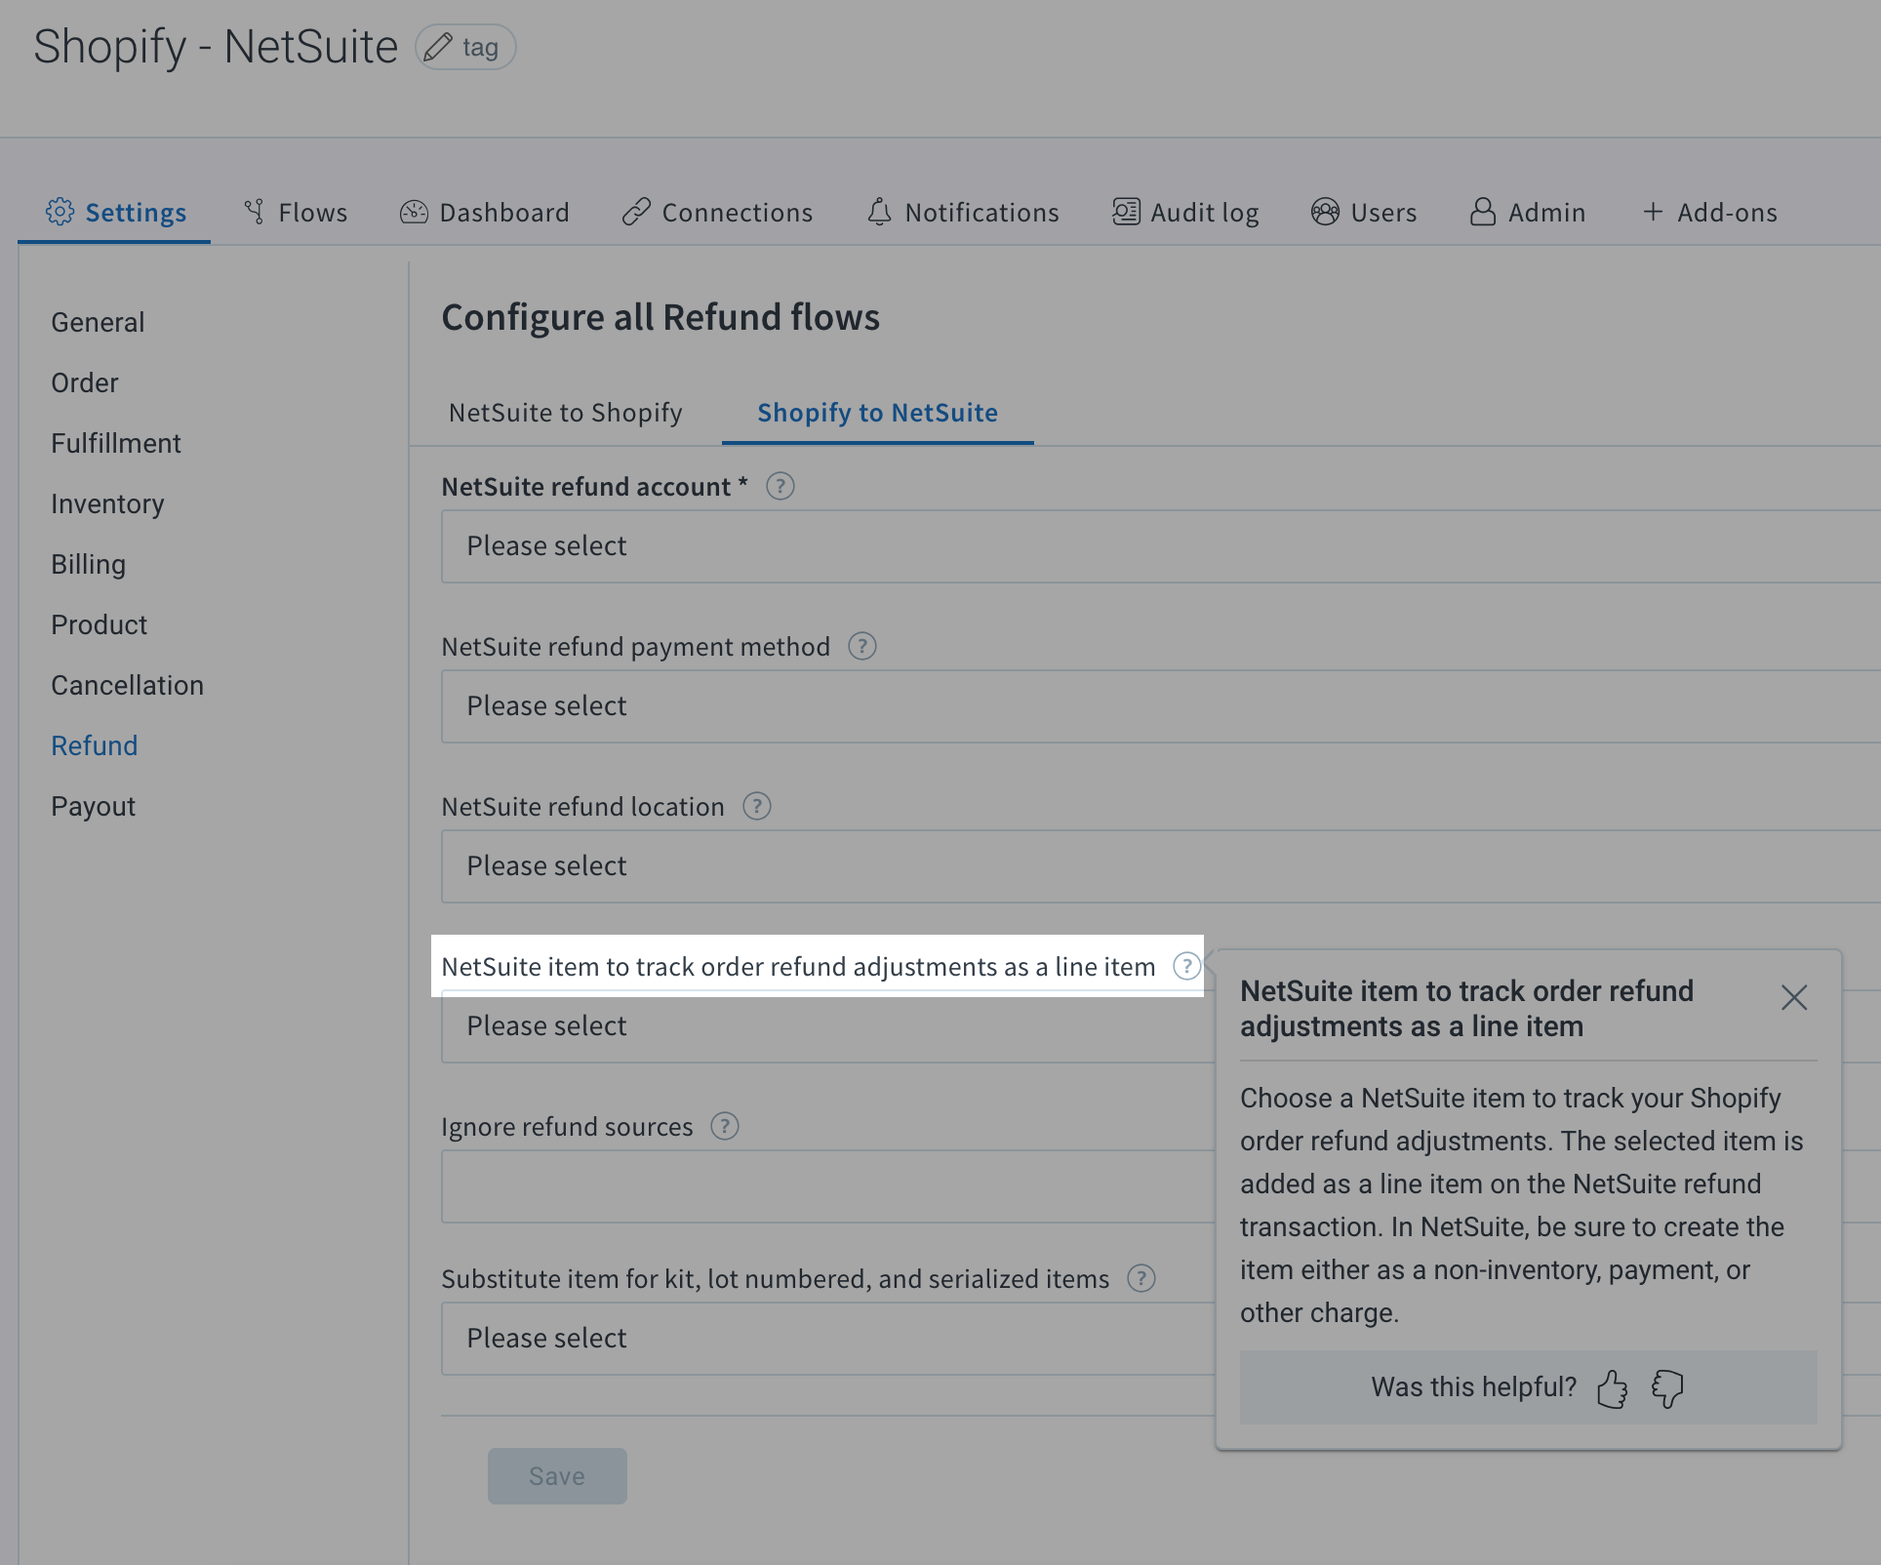Image resolution: width=1881 pixels, height=1565 pixels.
Task: Open NetSuite refund account dropdown
Action: [x=1161, y=546]
